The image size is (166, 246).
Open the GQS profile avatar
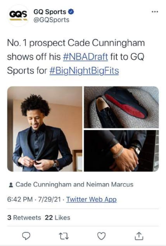pos(18,15)
